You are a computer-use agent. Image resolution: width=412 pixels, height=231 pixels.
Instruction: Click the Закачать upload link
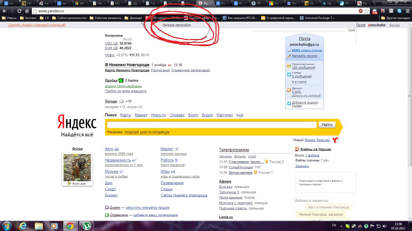pyautogui.click(x=302, y=166)
